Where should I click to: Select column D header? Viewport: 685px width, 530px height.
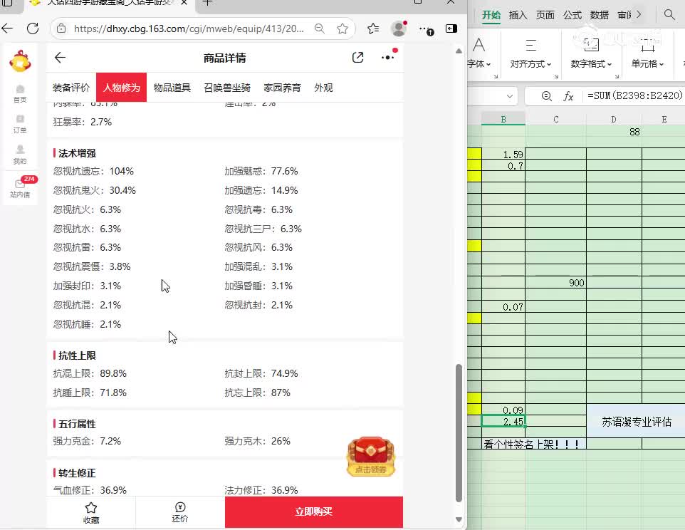[614, 119]
